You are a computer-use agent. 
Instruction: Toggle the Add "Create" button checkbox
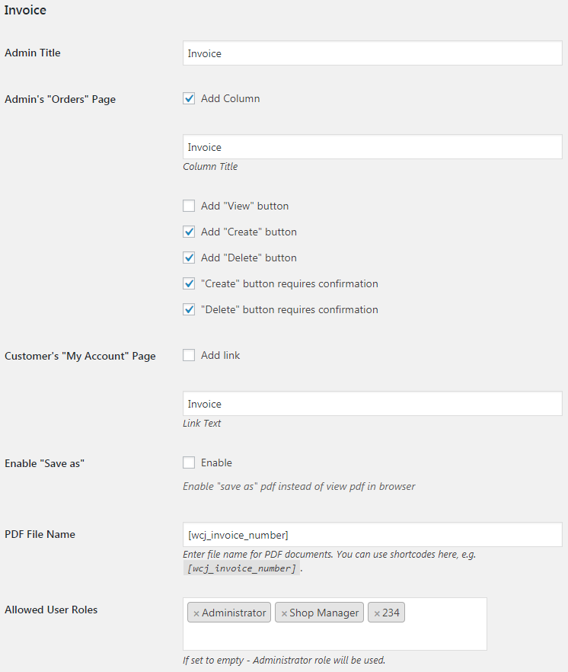pos(189,232)
